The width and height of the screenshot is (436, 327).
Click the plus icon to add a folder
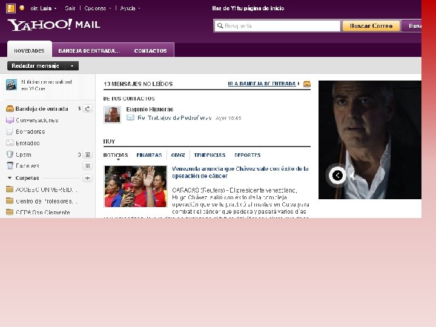point(87,178)
